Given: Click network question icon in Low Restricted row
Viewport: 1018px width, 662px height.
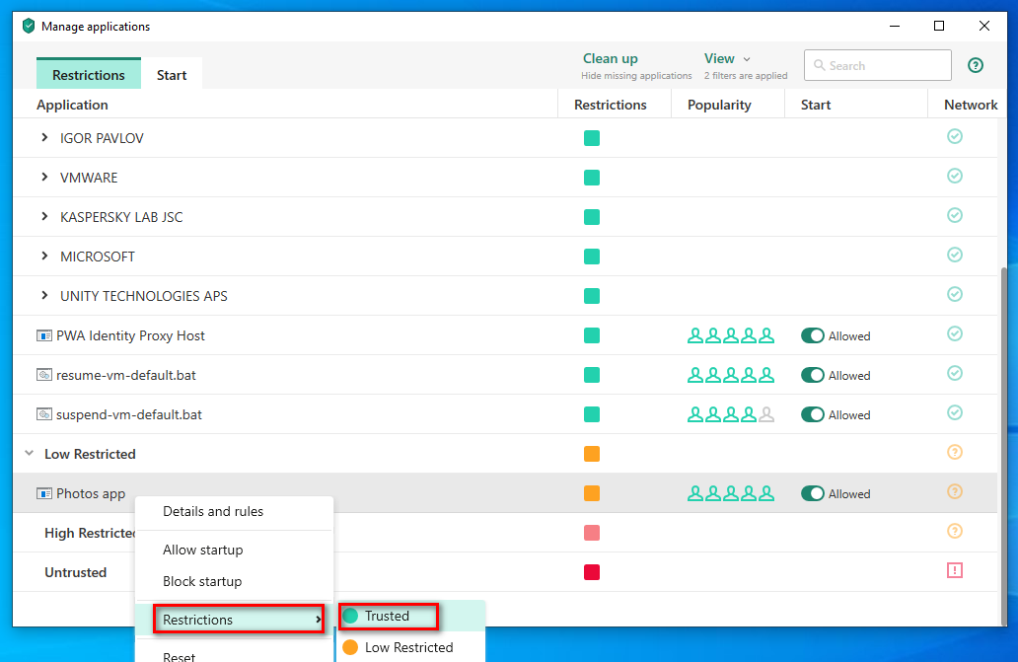Looking at the screenshot, I should 955,453.
